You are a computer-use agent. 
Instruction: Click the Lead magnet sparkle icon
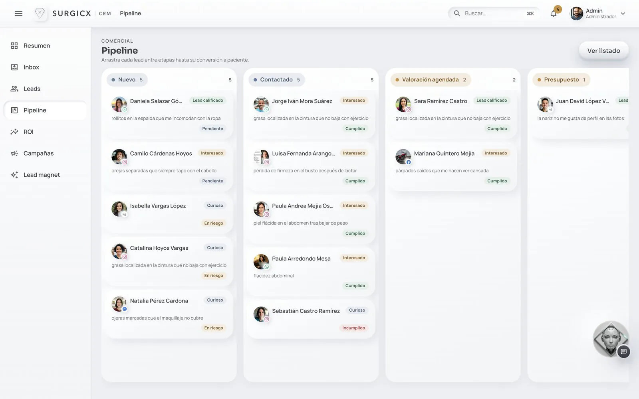pos(14,175)
